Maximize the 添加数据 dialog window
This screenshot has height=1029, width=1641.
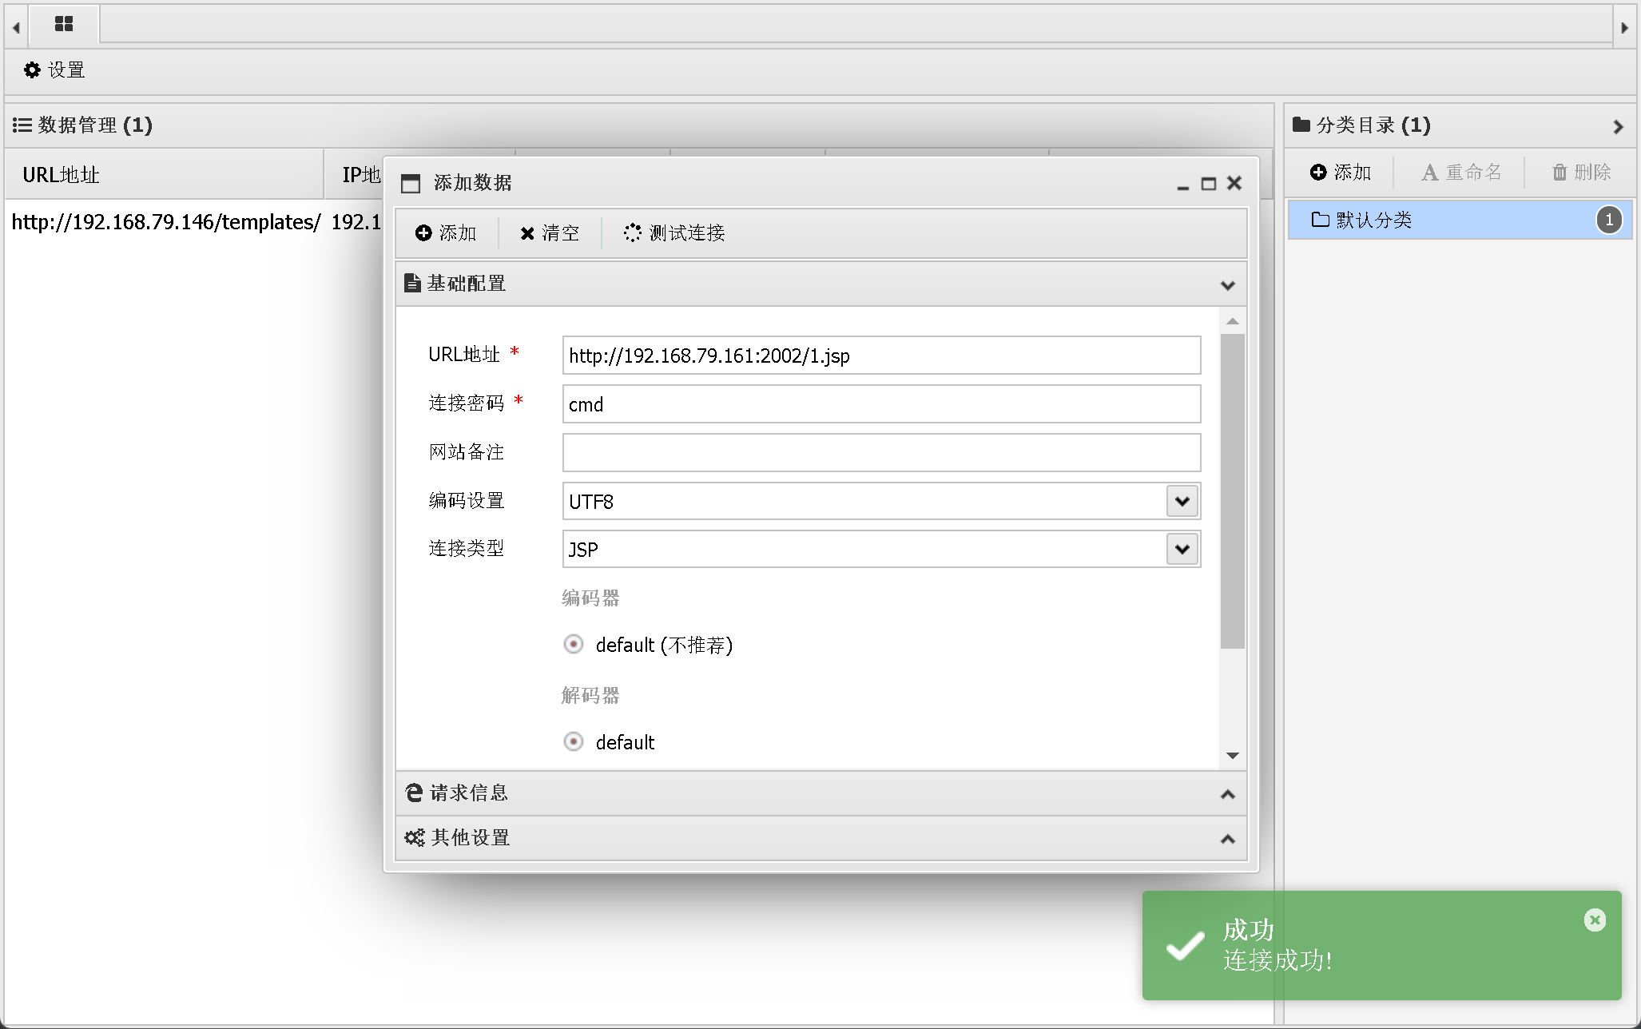1209,184
